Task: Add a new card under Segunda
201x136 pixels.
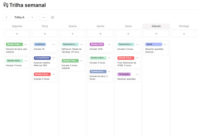Action: (17, 34)
